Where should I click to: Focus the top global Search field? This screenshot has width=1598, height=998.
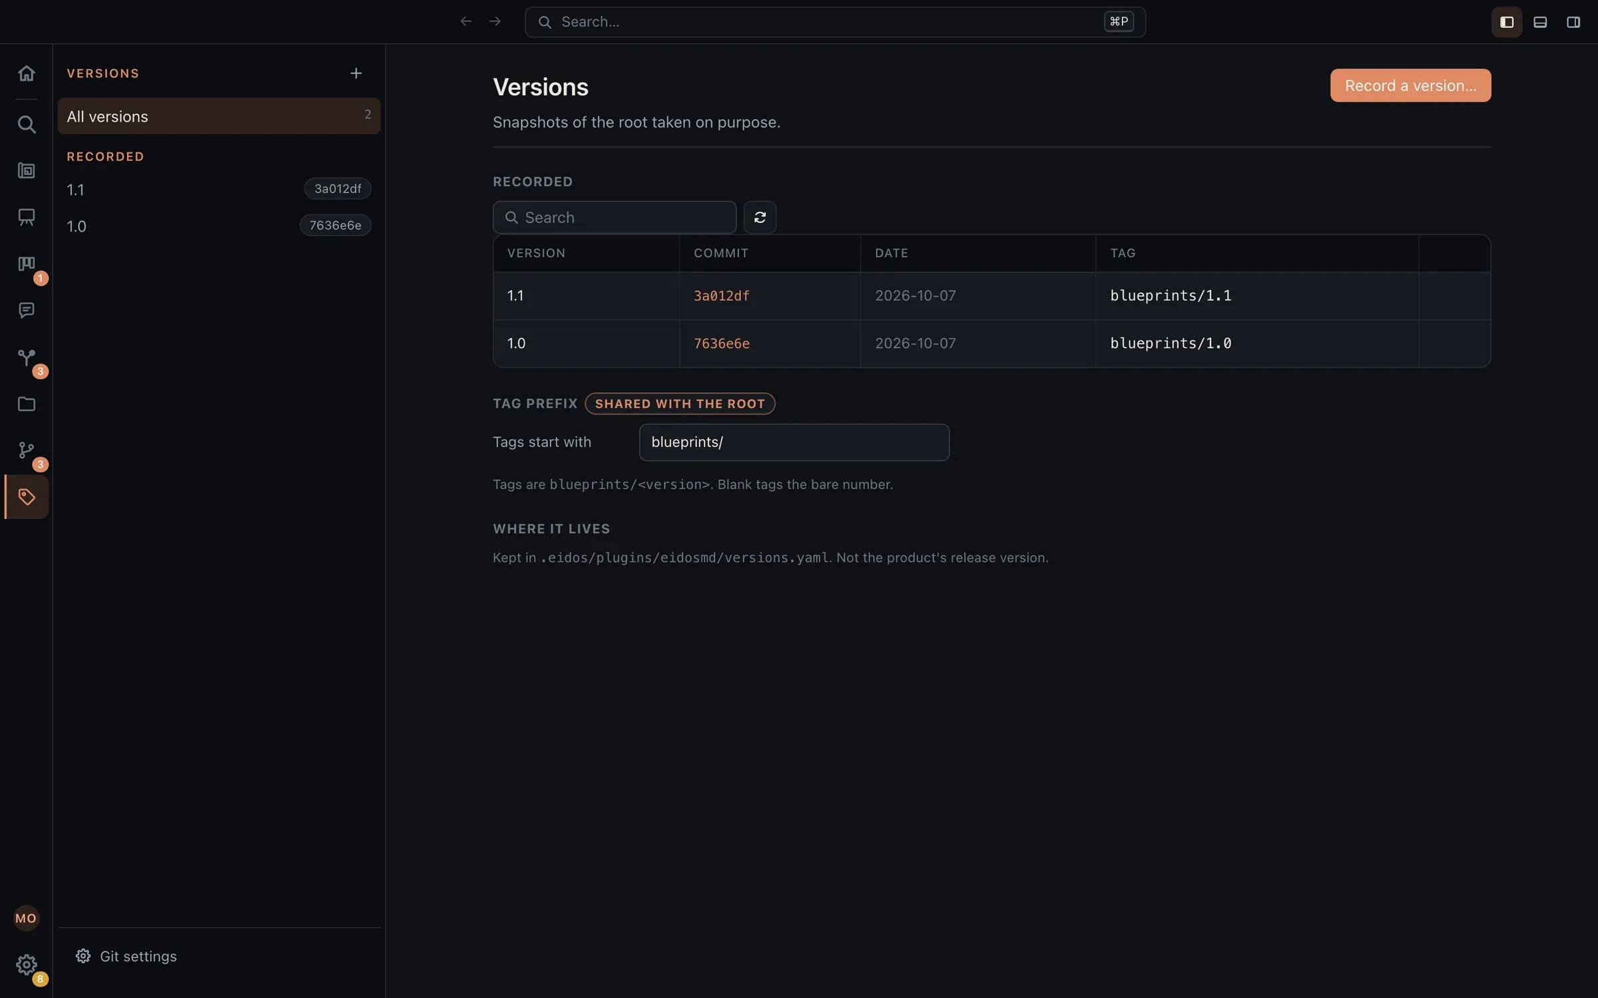(835, 22)
